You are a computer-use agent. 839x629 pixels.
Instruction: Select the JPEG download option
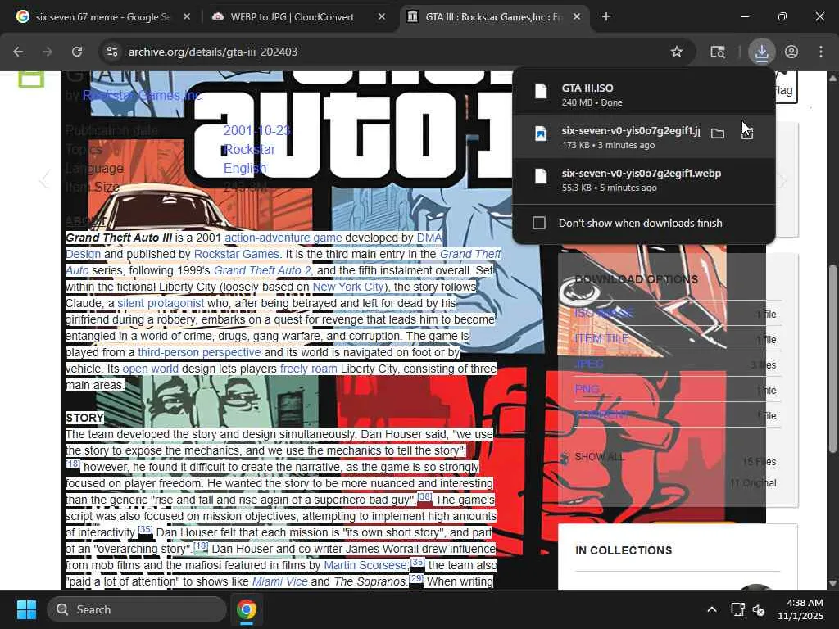(588, 364)
